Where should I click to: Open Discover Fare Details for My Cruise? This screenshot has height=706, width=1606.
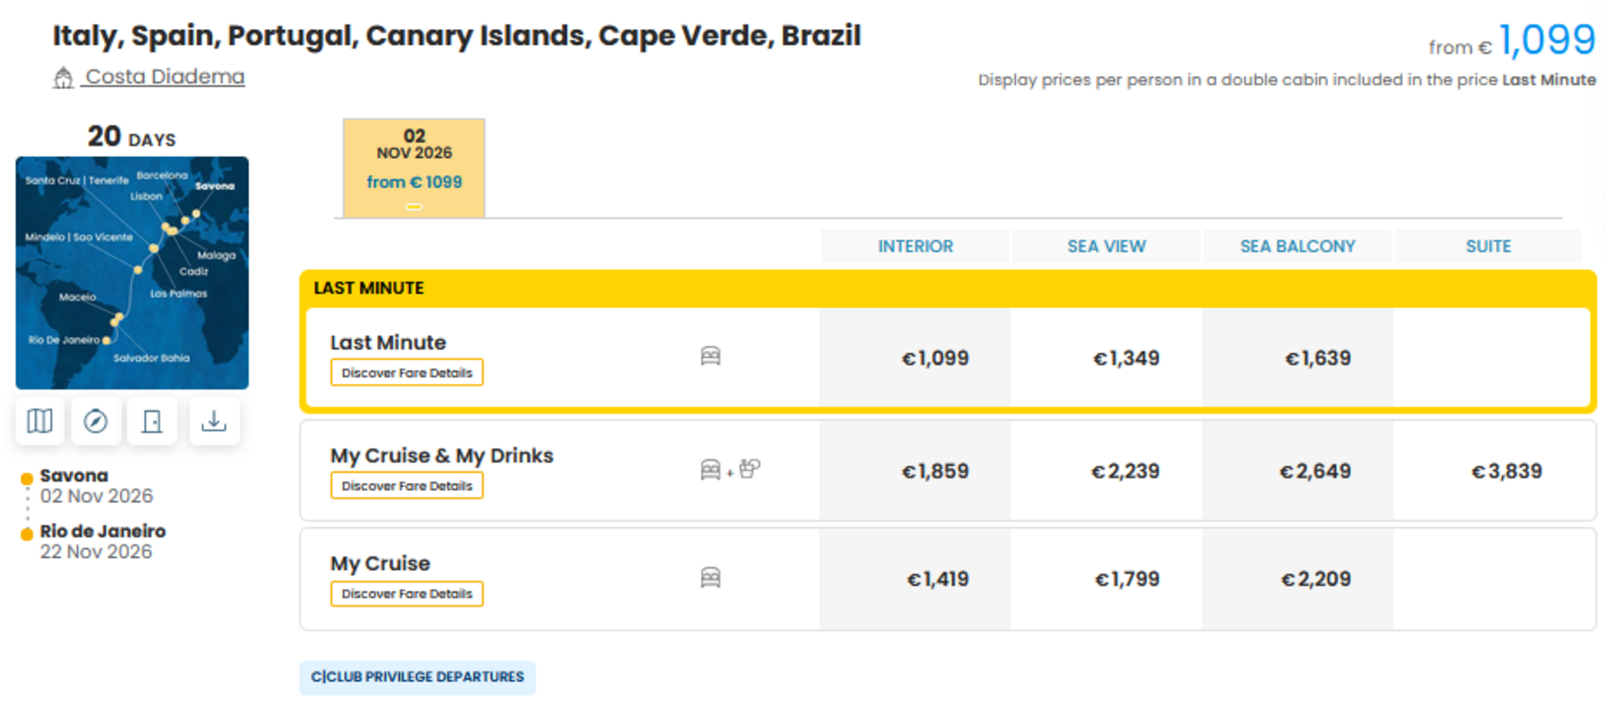pos(407,594)
